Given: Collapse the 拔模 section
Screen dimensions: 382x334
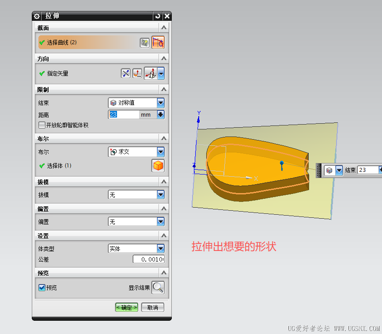Looking at the screenshot, I should tap(164, 182).
